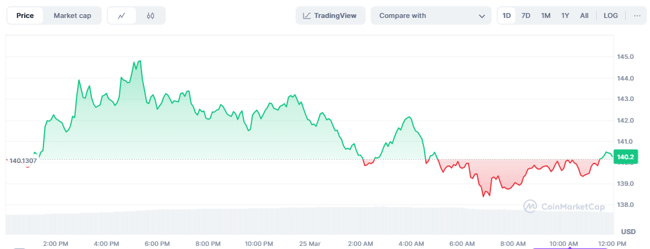Switch to line chart view icon
650x249 pixels.
pos(122,15)
